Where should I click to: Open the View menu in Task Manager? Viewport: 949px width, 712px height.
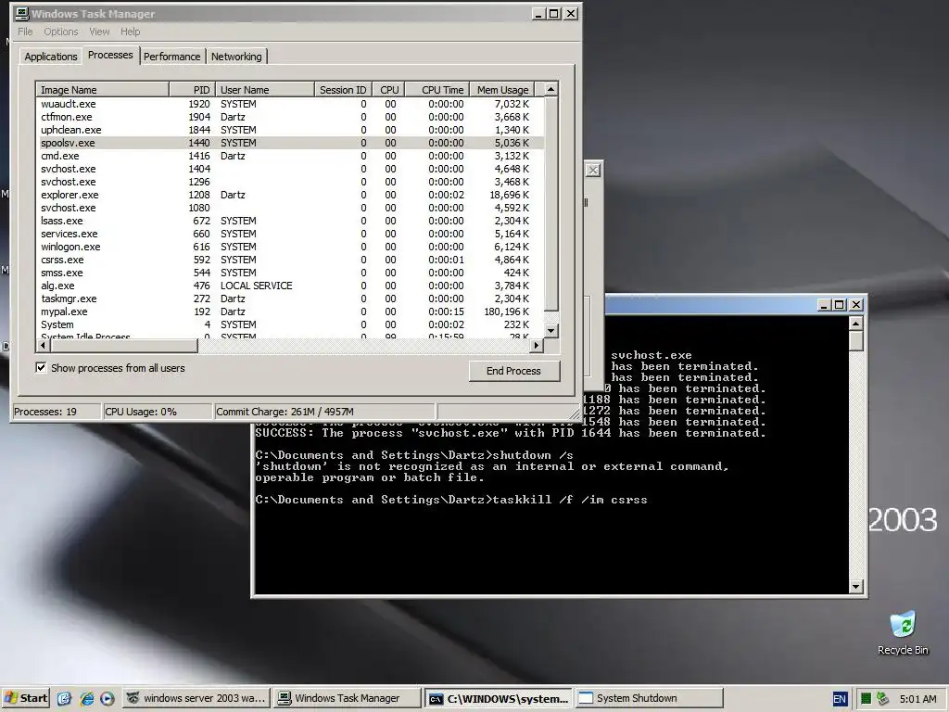(x=99, y=32)
